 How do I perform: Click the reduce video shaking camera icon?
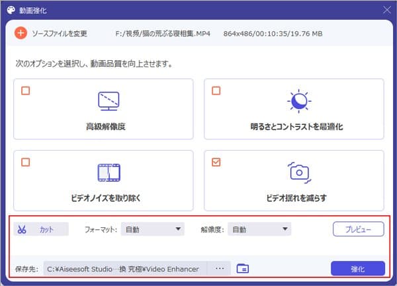[299, 173]
